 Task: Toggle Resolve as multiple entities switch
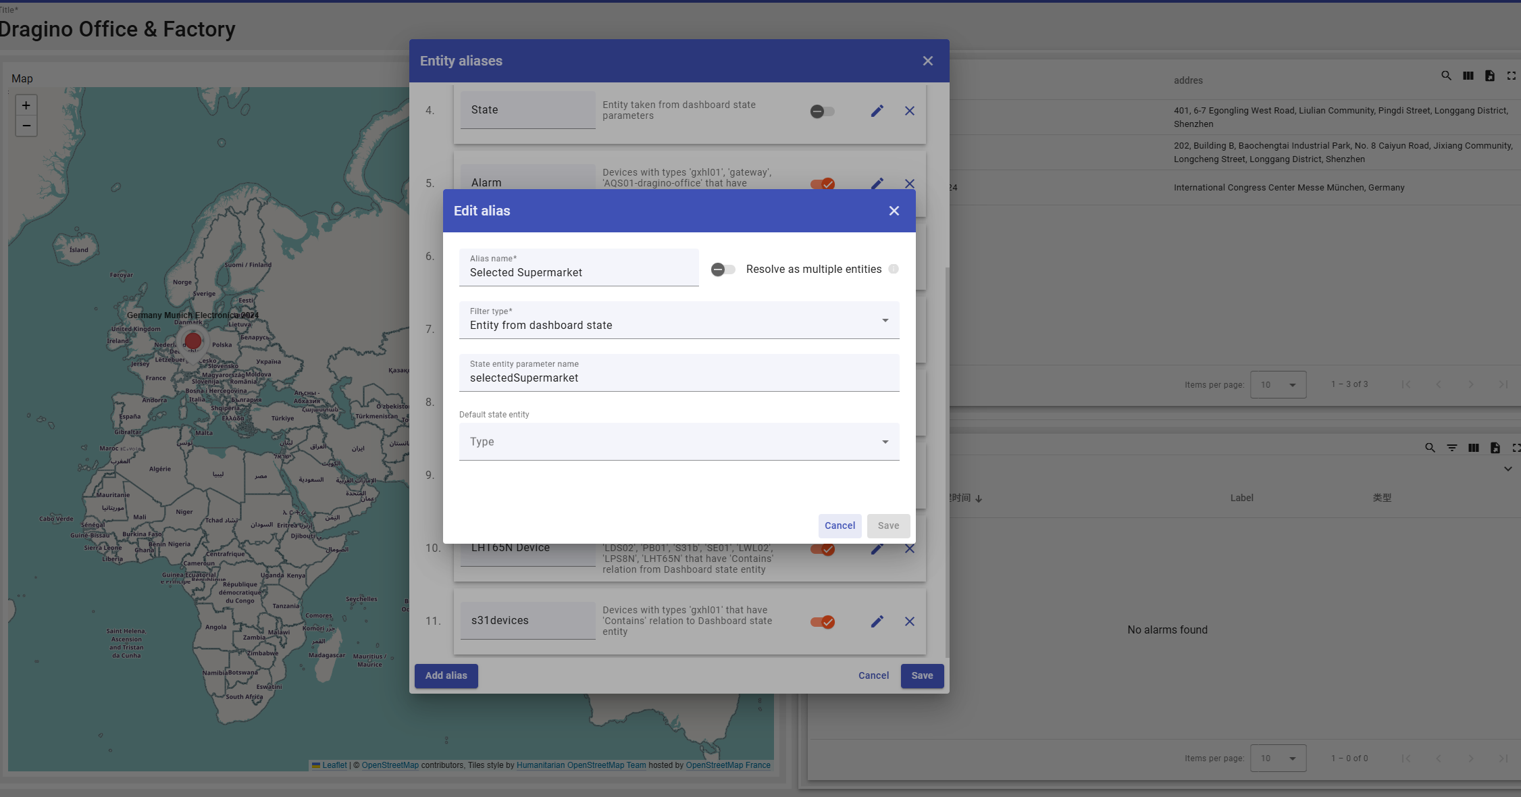[723, 269]
